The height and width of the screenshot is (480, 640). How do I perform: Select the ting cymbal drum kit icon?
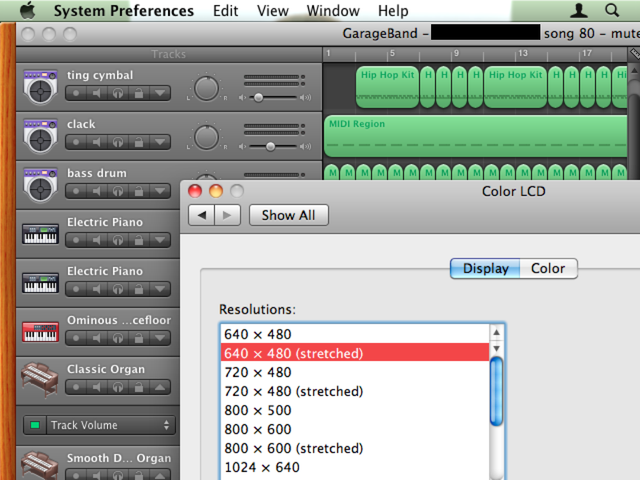click(x=41, y=87)
